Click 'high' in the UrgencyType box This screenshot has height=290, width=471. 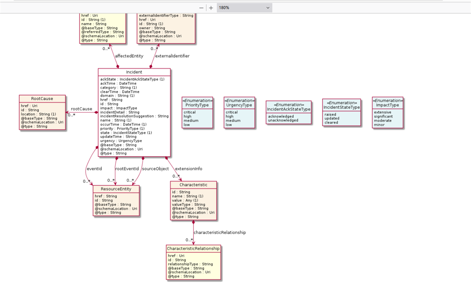tap(230, 116)
